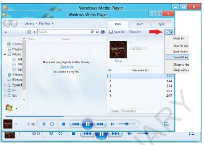Click the Playlists breadcrumb
The image size is (204, 145).
45,23
